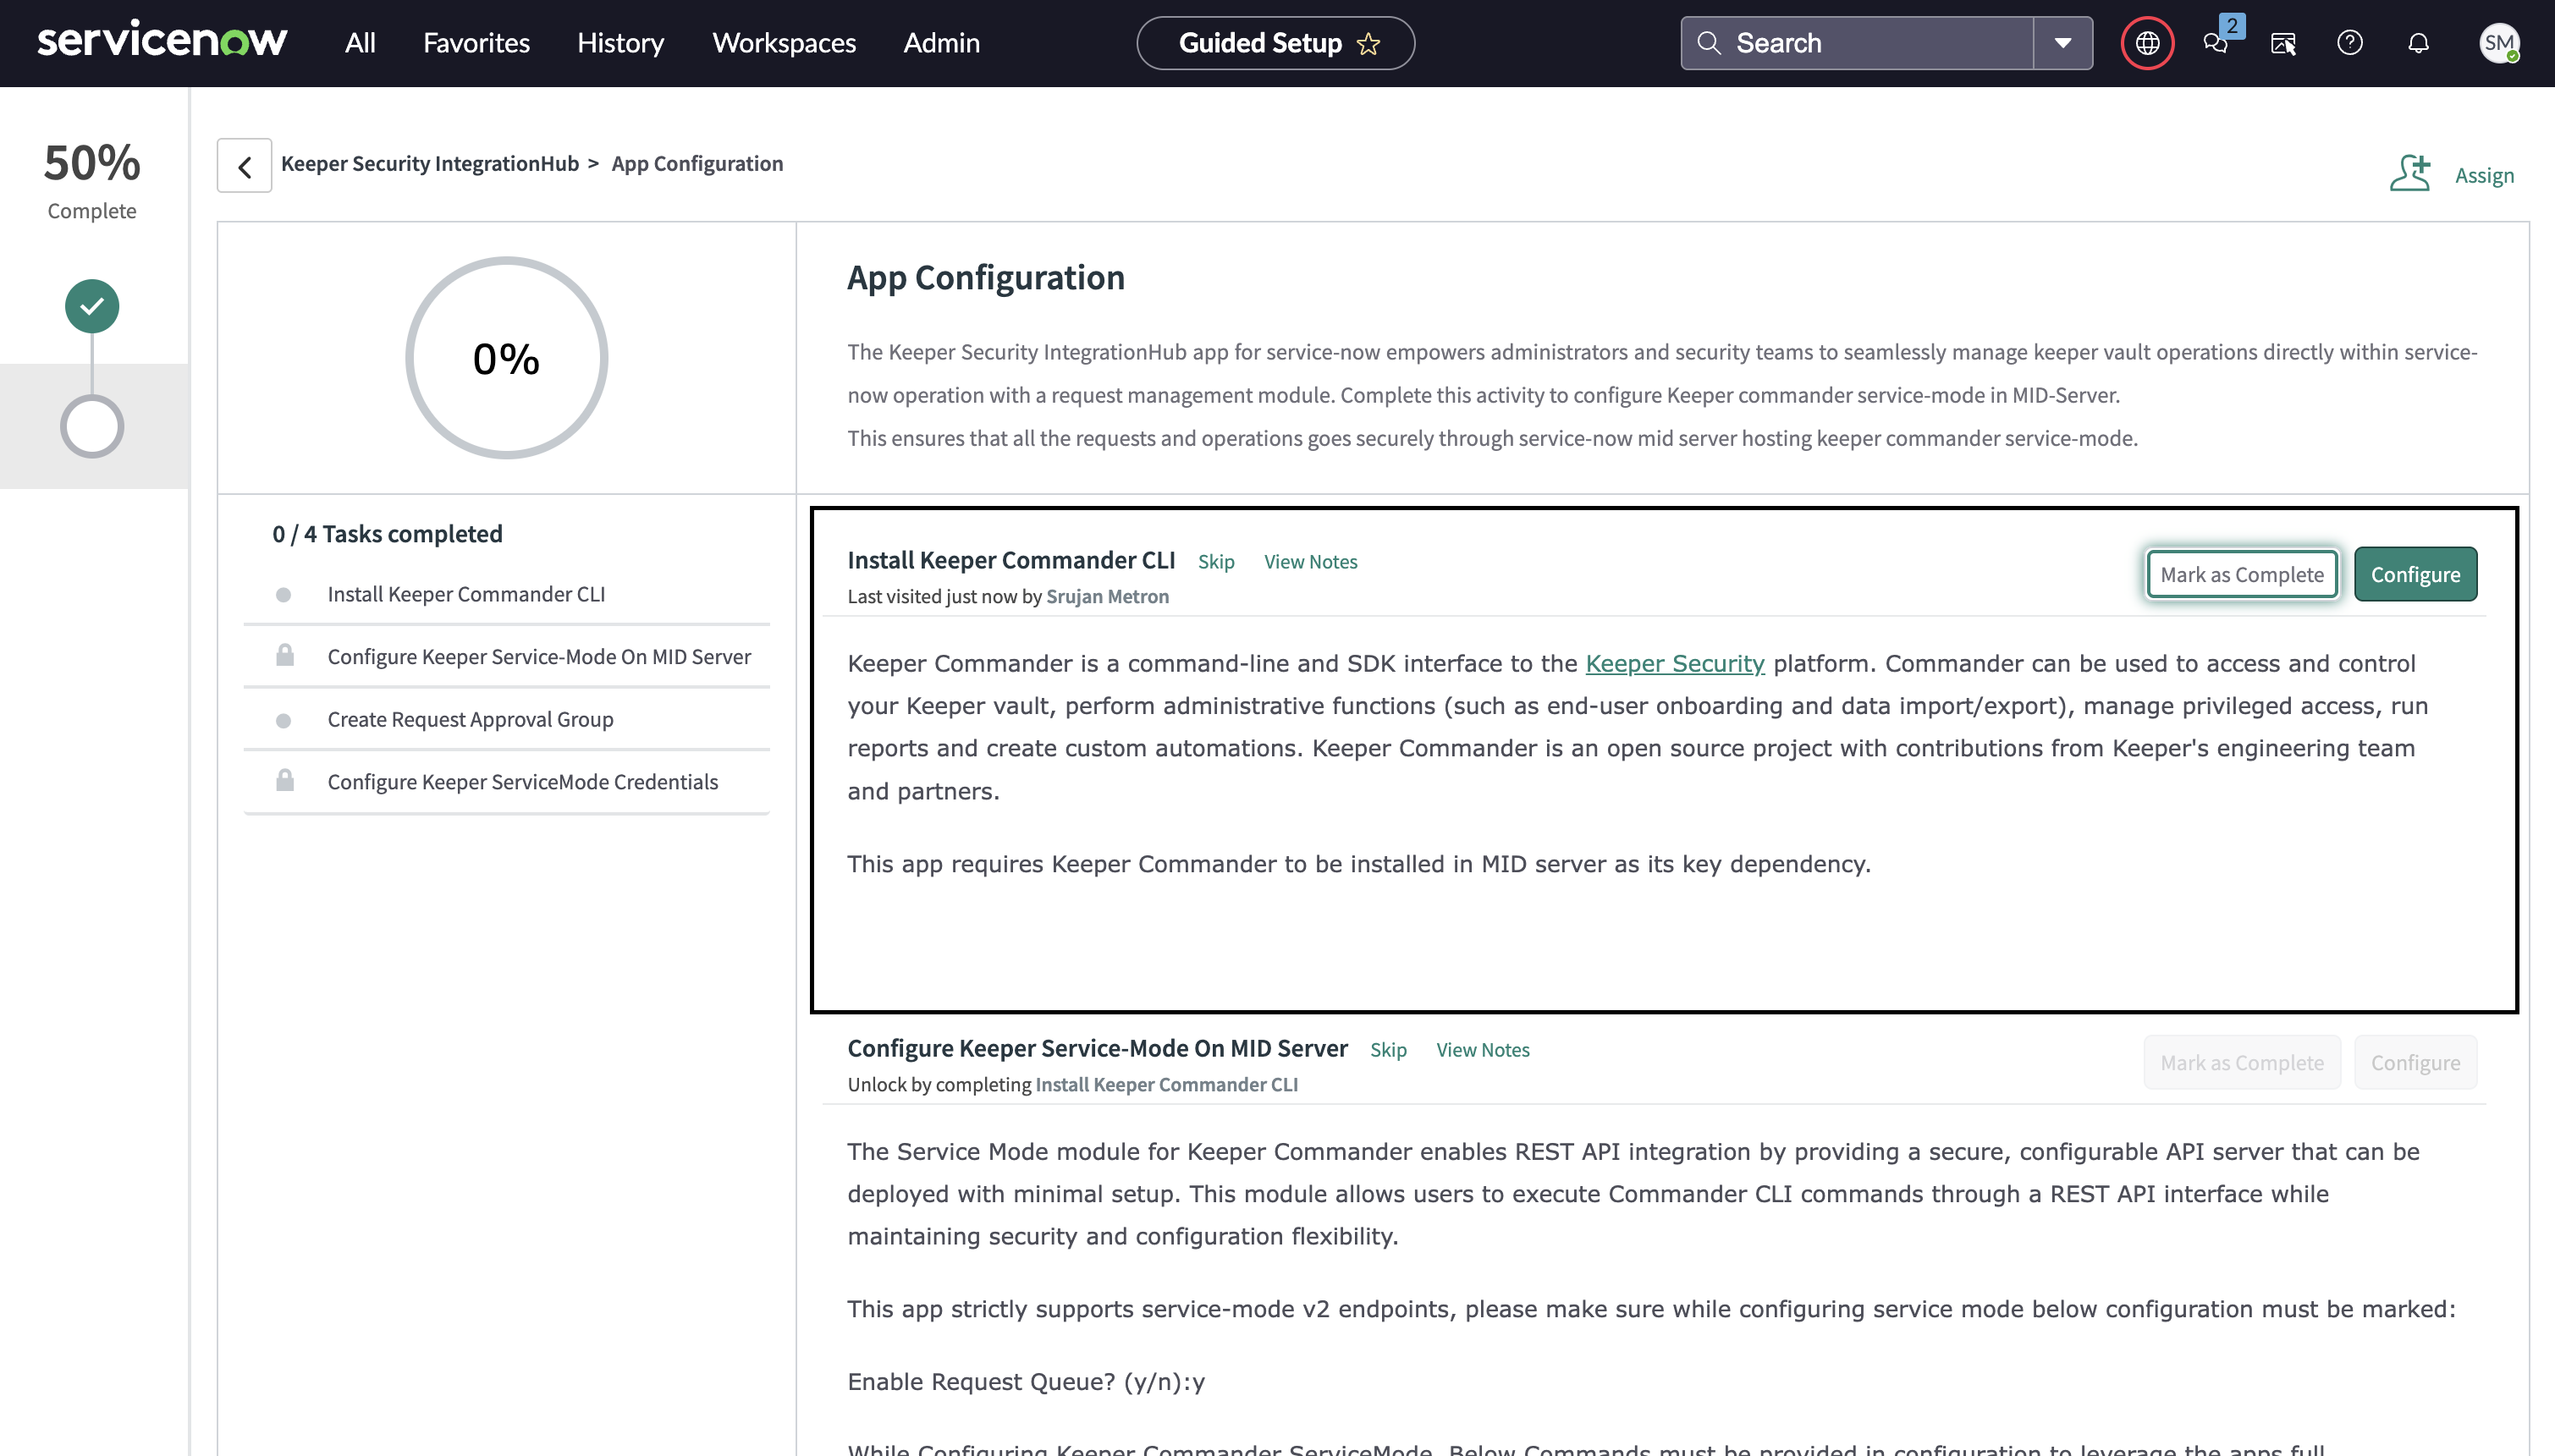2555x1456 pixels.
Task: Click the 0% progress circle
Action: [x=506, y=358]
